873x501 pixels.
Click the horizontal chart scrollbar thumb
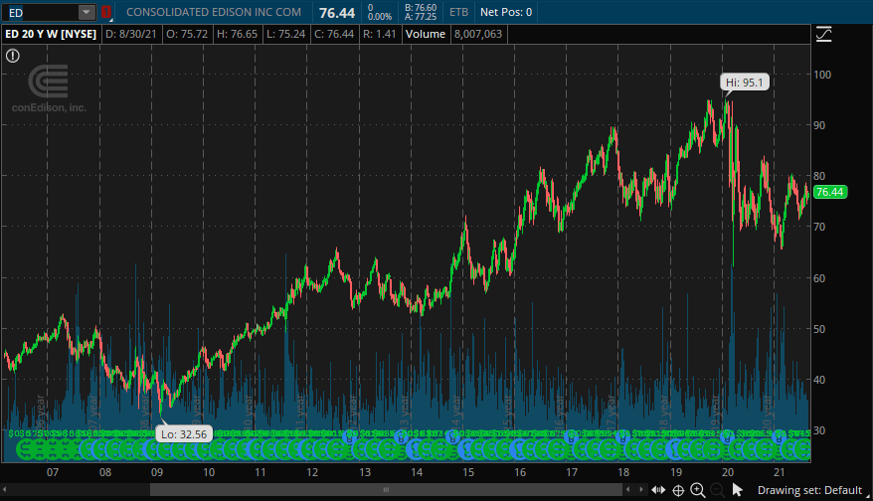point(386,490)
